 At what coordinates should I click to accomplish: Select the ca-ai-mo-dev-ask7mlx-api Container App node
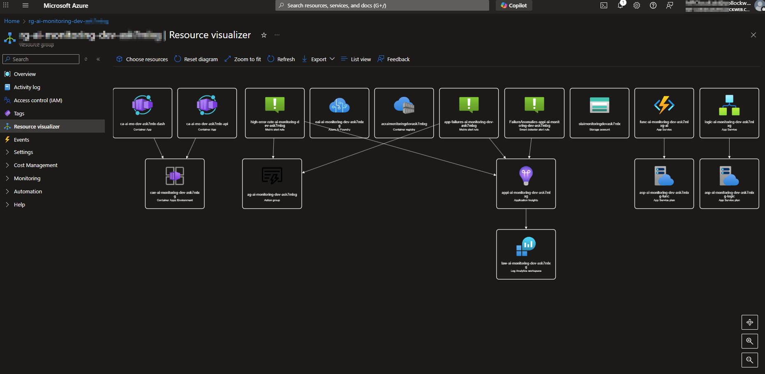207,113
